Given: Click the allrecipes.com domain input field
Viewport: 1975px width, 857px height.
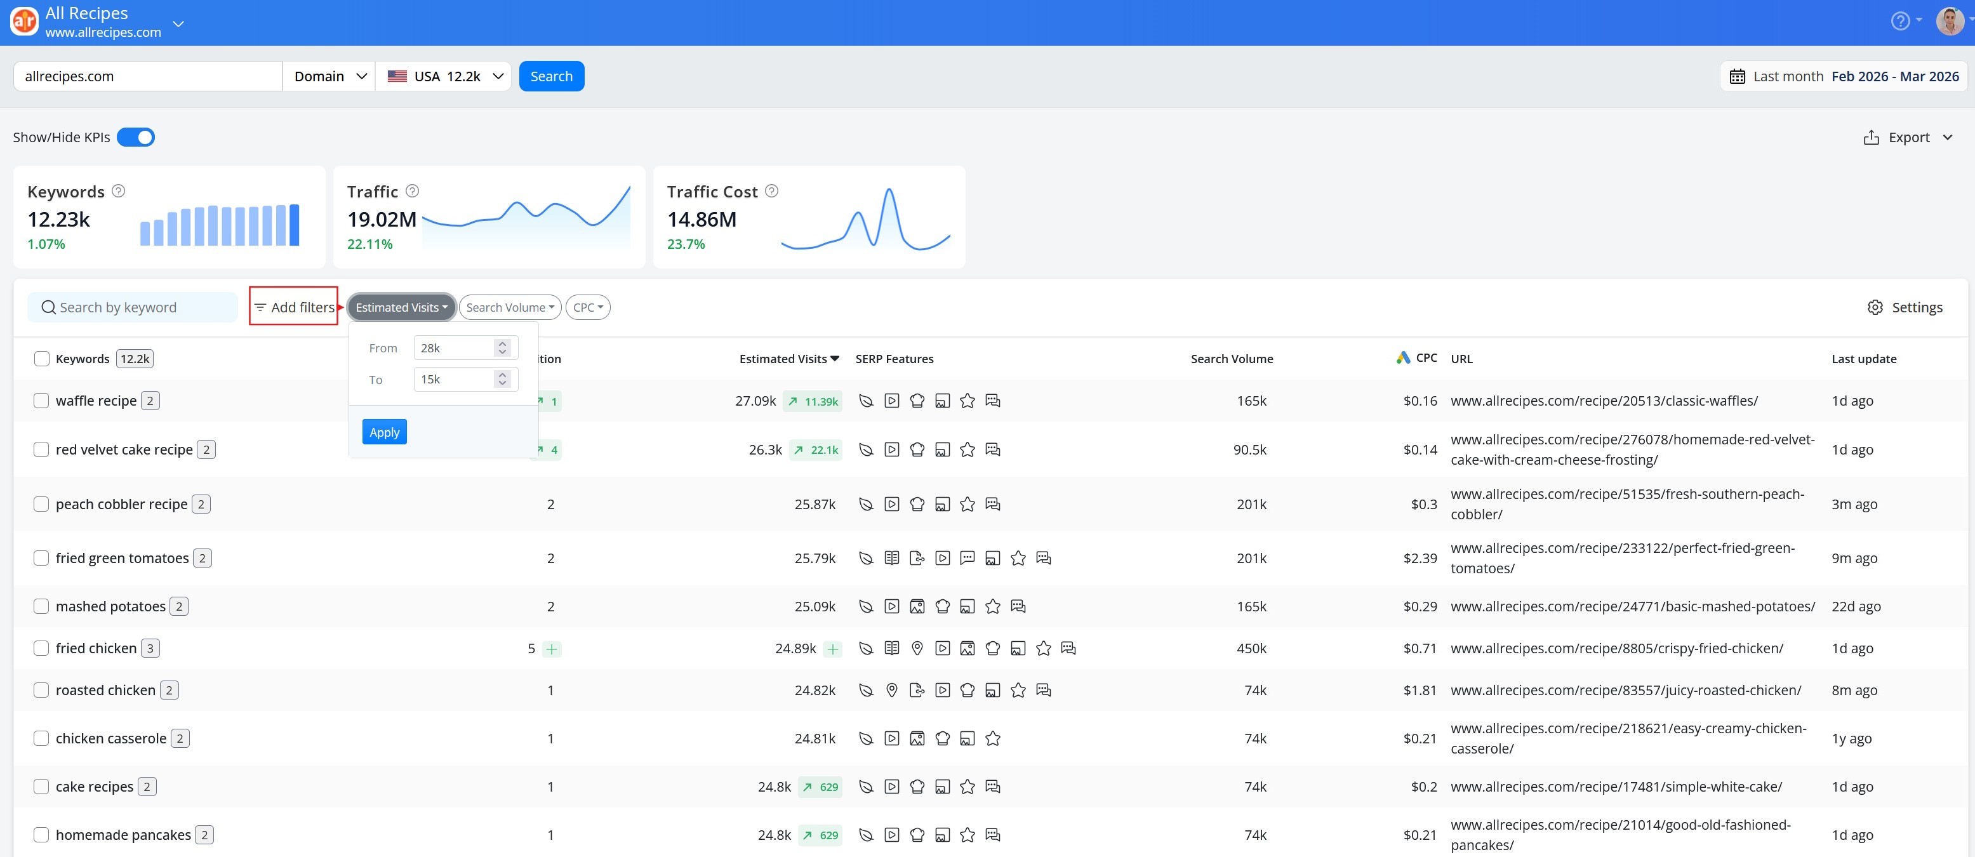Looking at the screenshot, I should coord(148,77).
